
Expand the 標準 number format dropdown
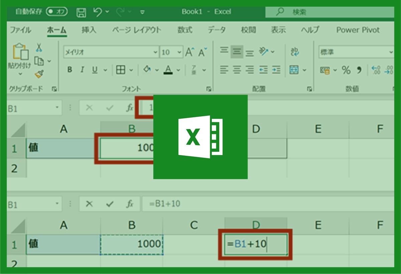pyautogui.click(x=391, y=52)
